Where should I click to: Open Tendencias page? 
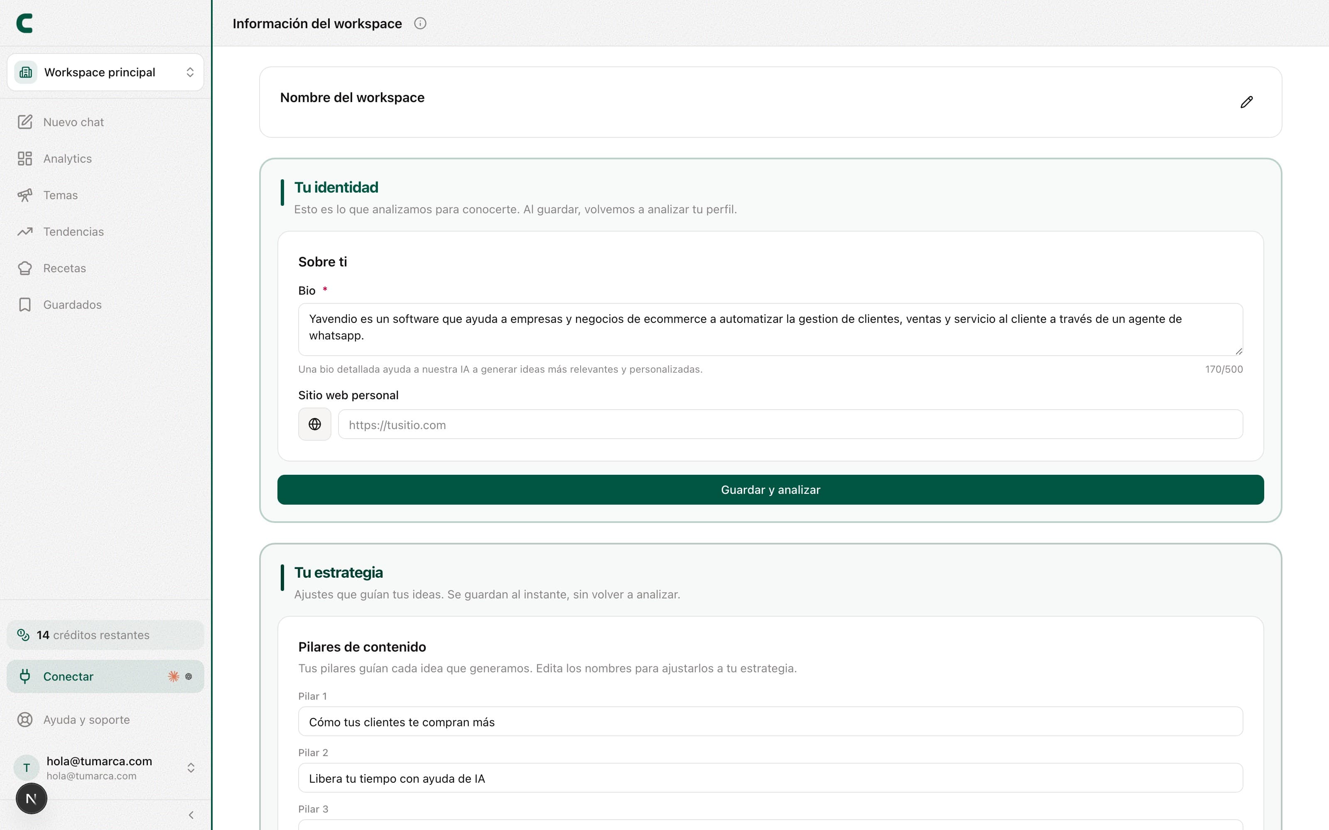tap(105, 232)
